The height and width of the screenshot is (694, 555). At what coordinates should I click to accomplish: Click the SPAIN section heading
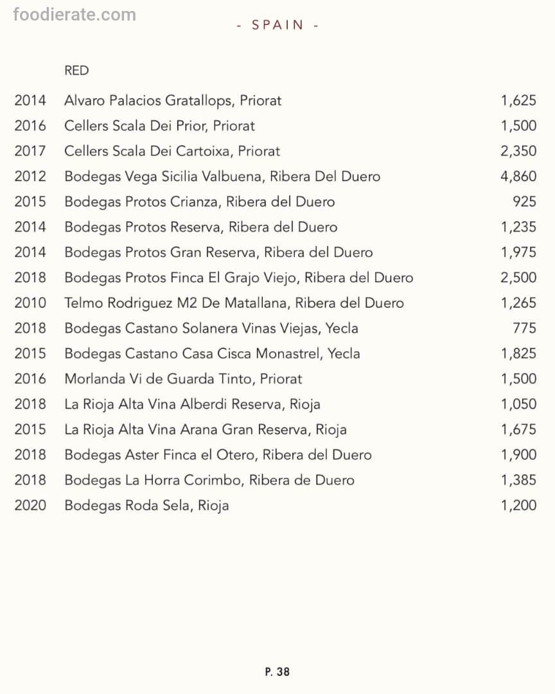(x=277, y=25)
